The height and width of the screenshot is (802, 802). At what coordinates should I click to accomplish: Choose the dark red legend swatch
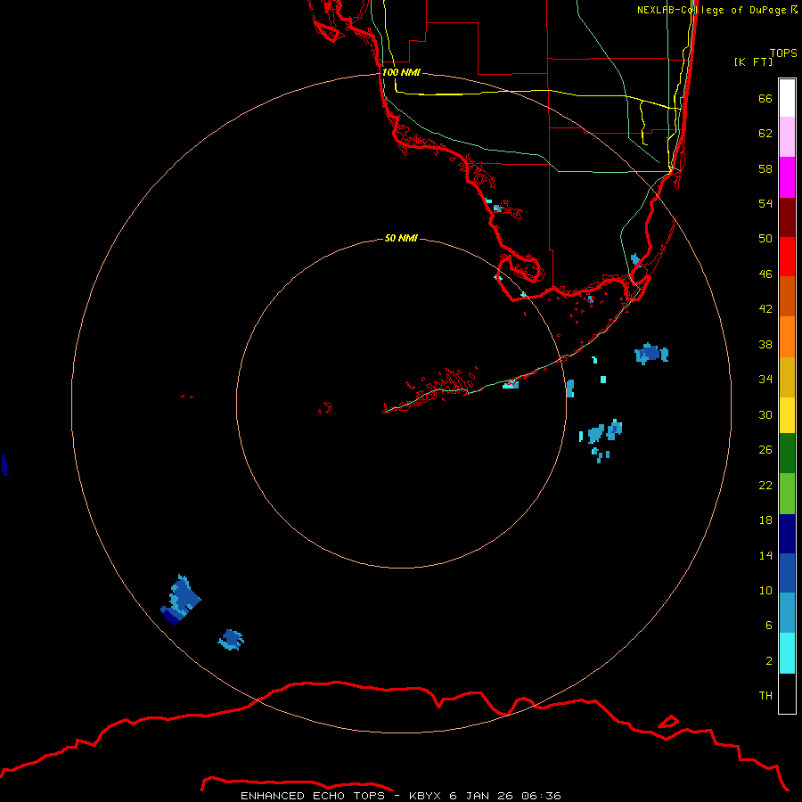pyautogui.click(x=787, y=217)
